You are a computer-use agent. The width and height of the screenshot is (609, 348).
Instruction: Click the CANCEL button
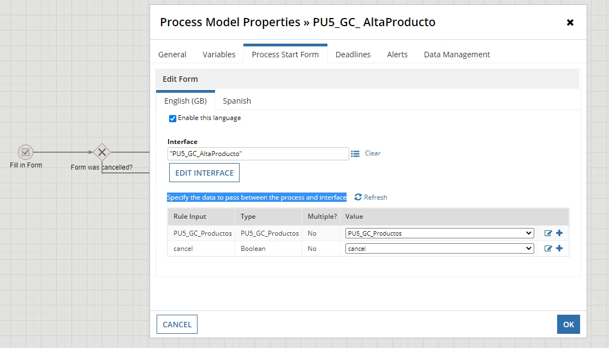[x=177, y=325]
